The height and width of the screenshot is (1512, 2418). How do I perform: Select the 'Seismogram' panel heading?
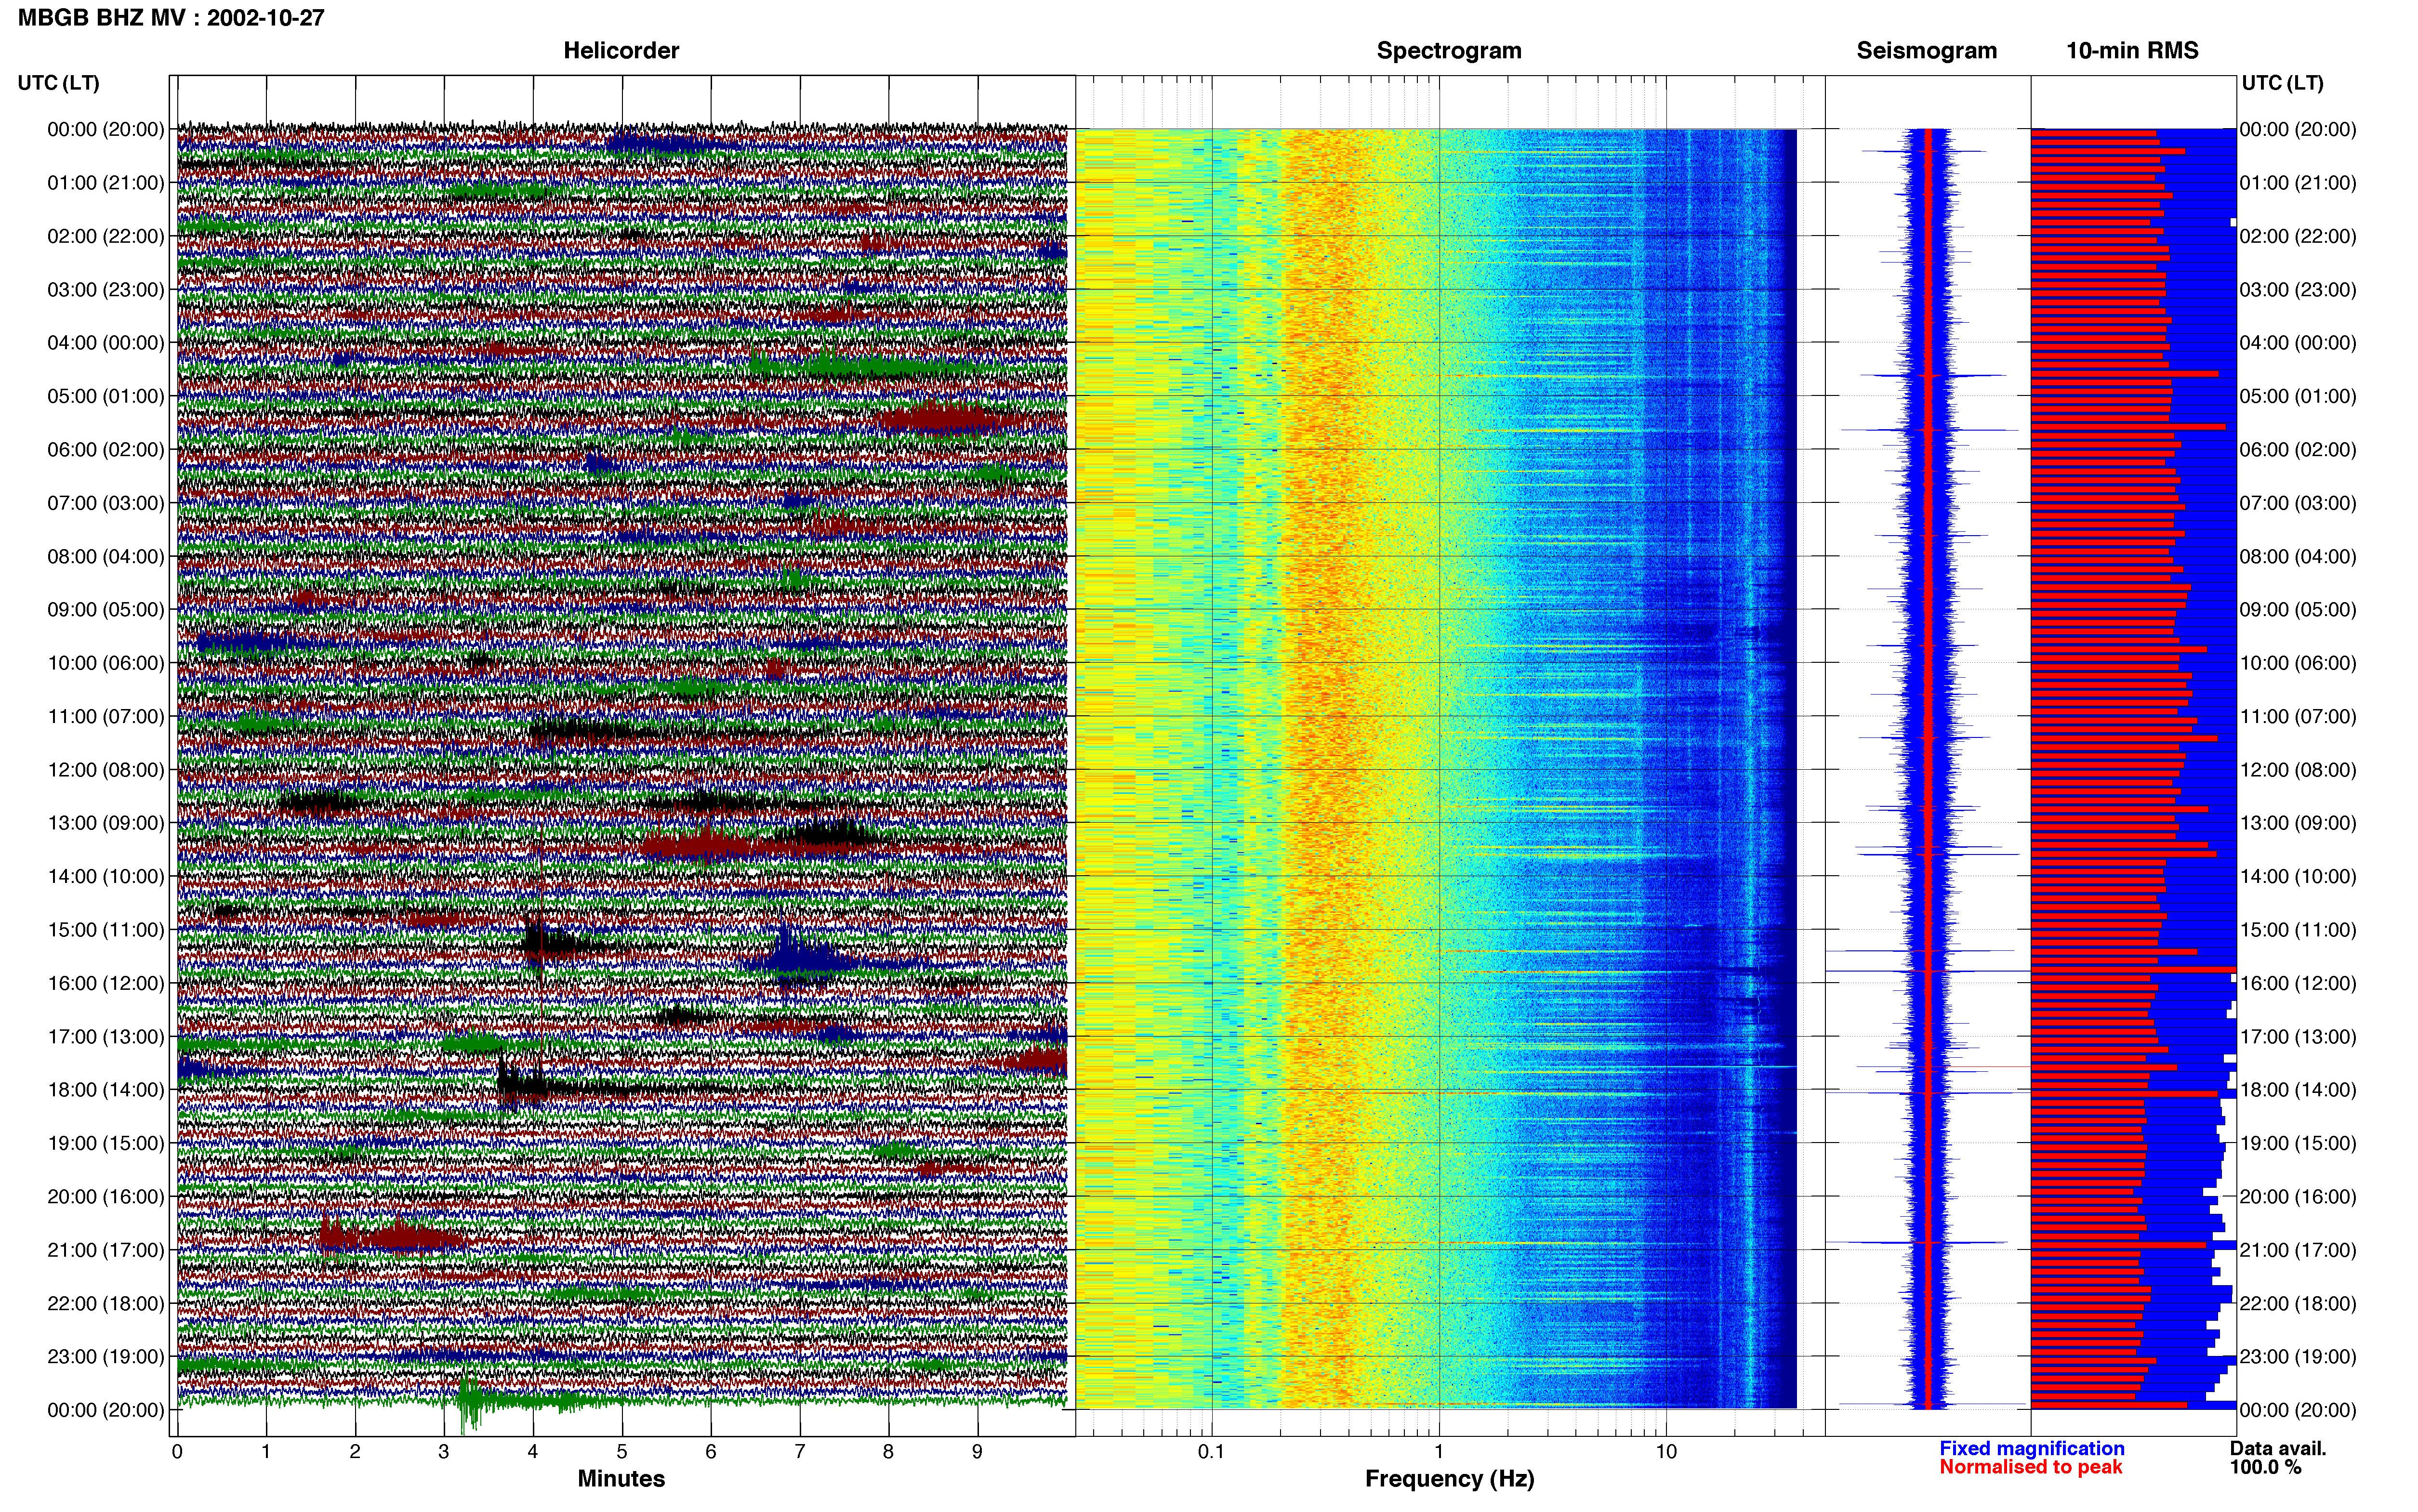[x=1926, y=51]
